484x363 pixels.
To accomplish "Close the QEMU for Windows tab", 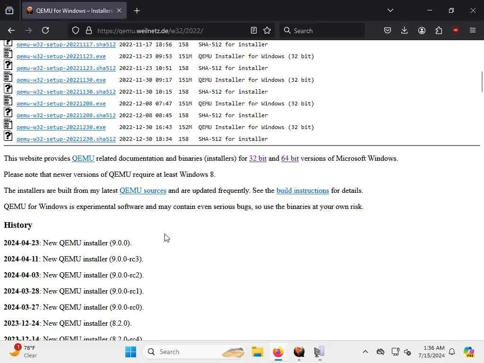I will pyautogui.click(x=119, y=10).
